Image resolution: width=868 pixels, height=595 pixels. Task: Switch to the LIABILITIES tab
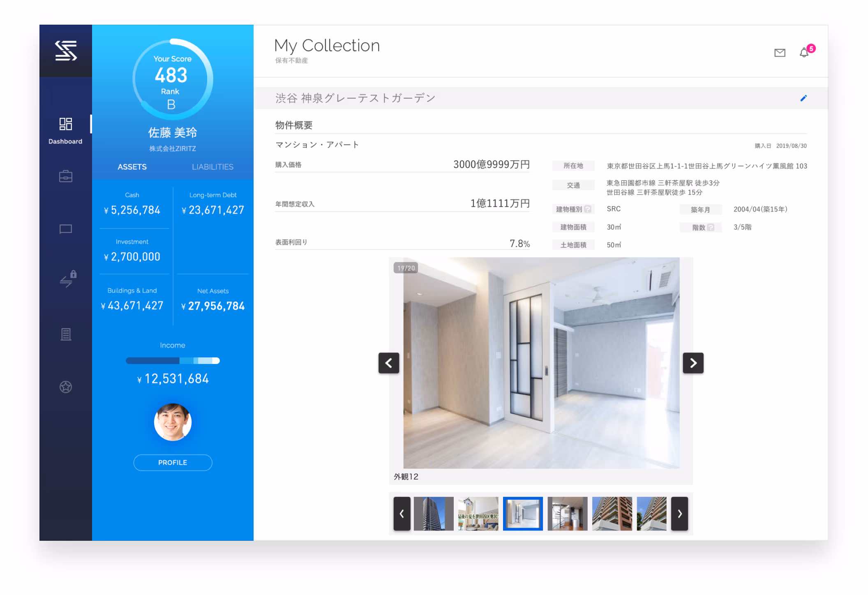coord(212,167)
